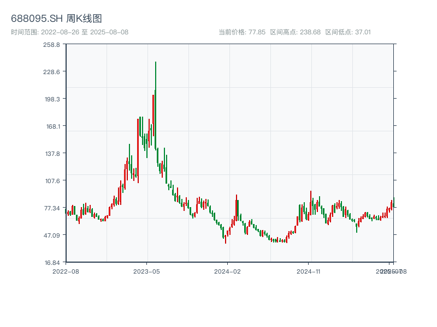The width and height of the screenshot is (437, 327).
Task: Click the current price label 当前价格: 77.85
Action: point(242,32)
